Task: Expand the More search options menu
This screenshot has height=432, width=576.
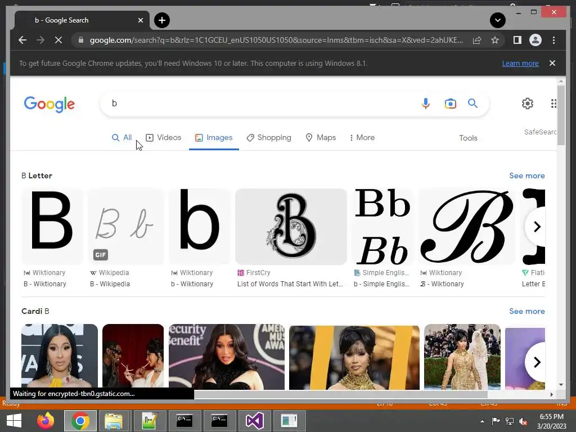Action: click(362, 137)
